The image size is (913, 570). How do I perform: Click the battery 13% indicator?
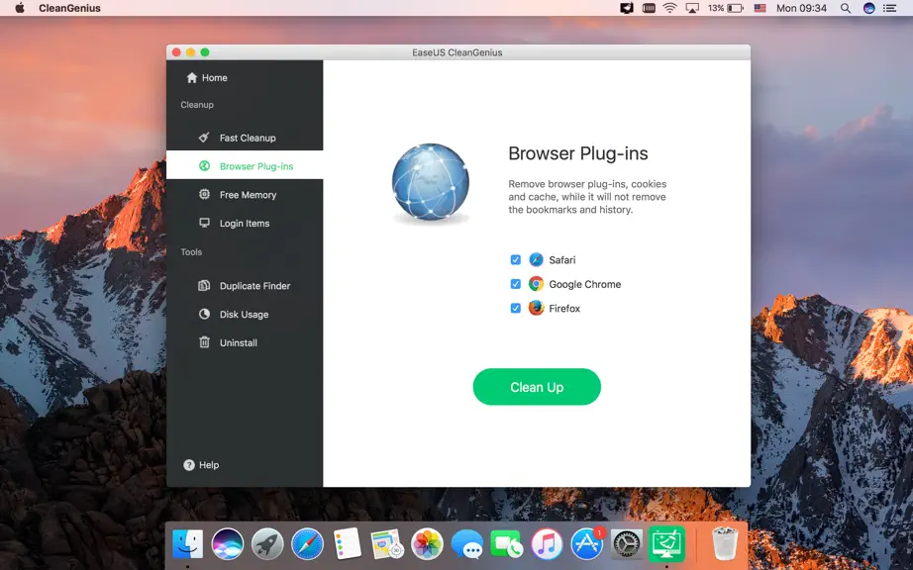click(726, 8)
